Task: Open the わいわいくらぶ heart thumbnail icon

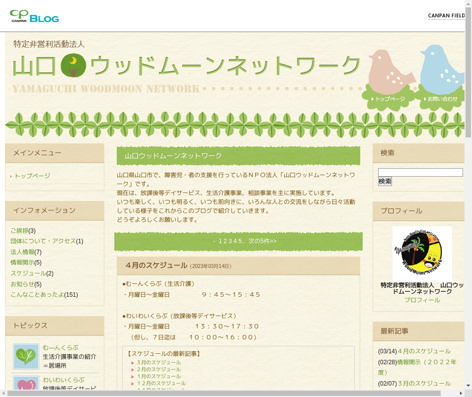Action: tap(26, 384)
